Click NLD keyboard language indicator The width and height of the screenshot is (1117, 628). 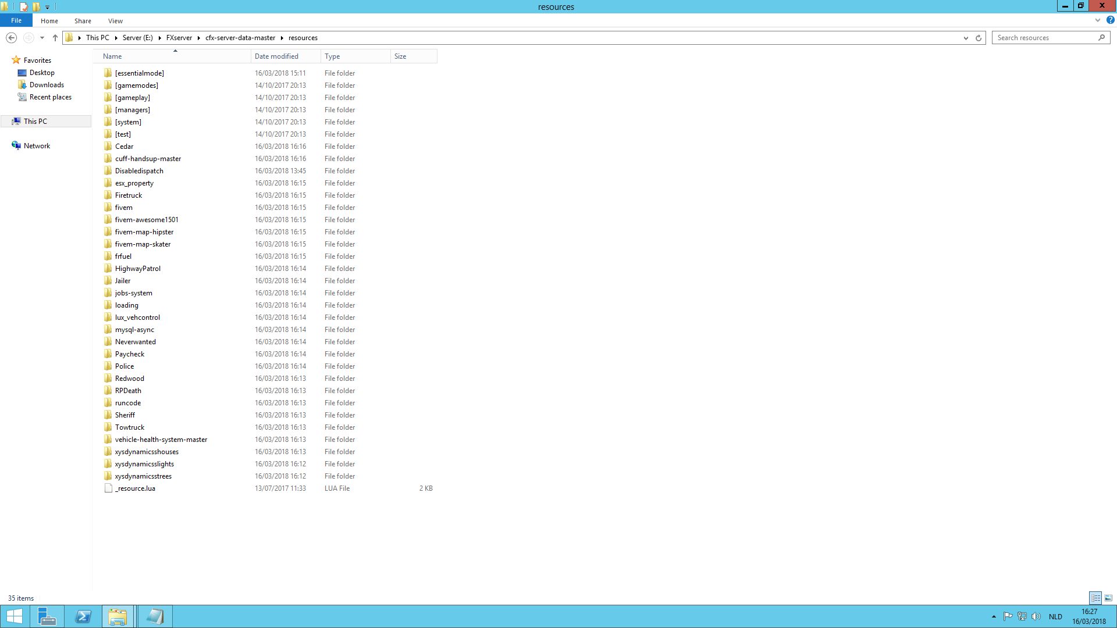pyautogui.click(x=1055, y=616)
